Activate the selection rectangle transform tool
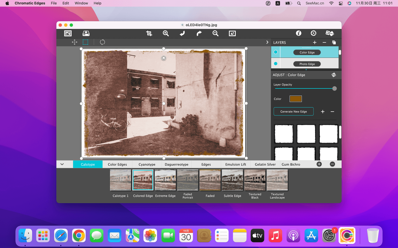 point(85,42)
